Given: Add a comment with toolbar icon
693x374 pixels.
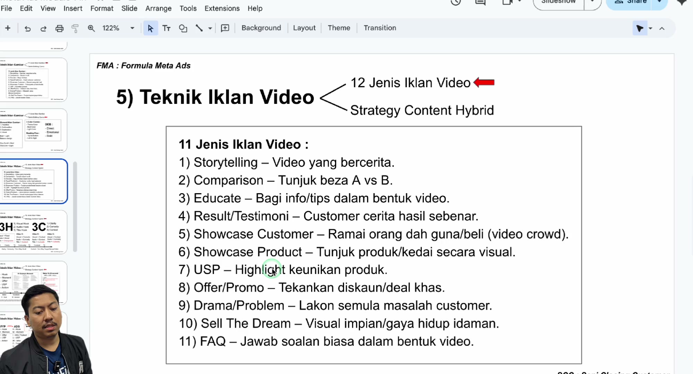Looking at the screenshot, I should pos(225,28).
